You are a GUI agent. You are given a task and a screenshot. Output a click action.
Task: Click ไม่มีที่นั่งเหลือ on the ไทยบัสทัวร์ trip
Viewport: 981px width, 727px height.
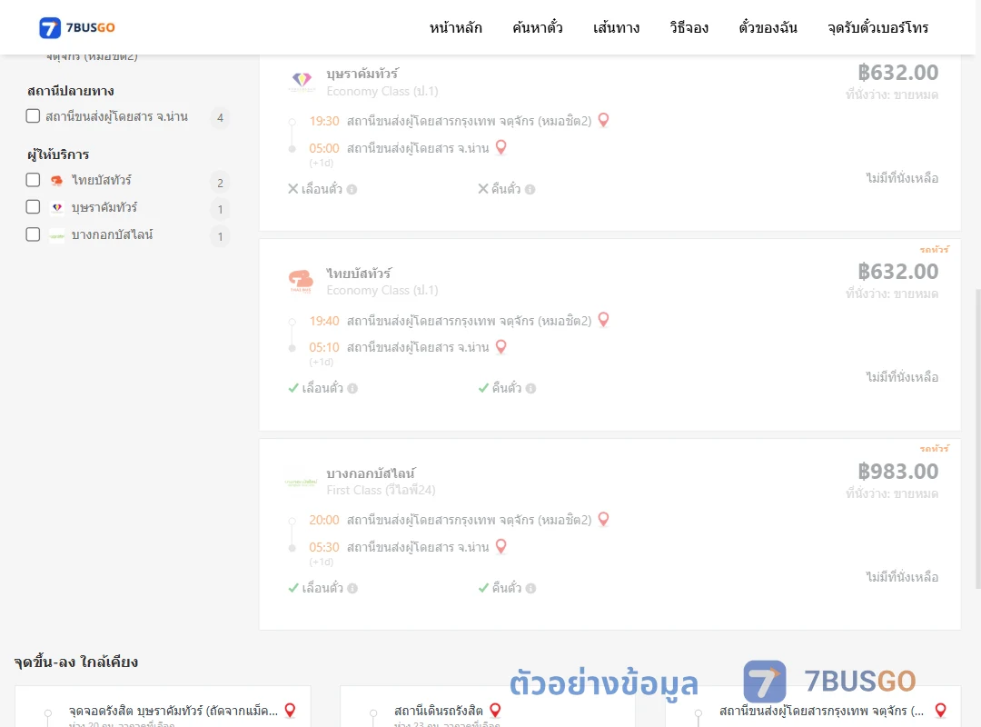[902, 377]
